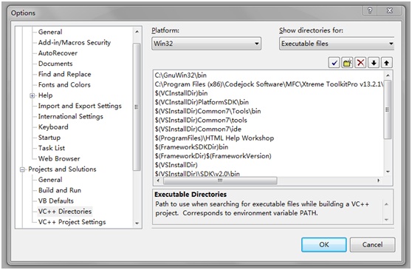Open Show directories for Executable files dropdown

coord(337,44)
